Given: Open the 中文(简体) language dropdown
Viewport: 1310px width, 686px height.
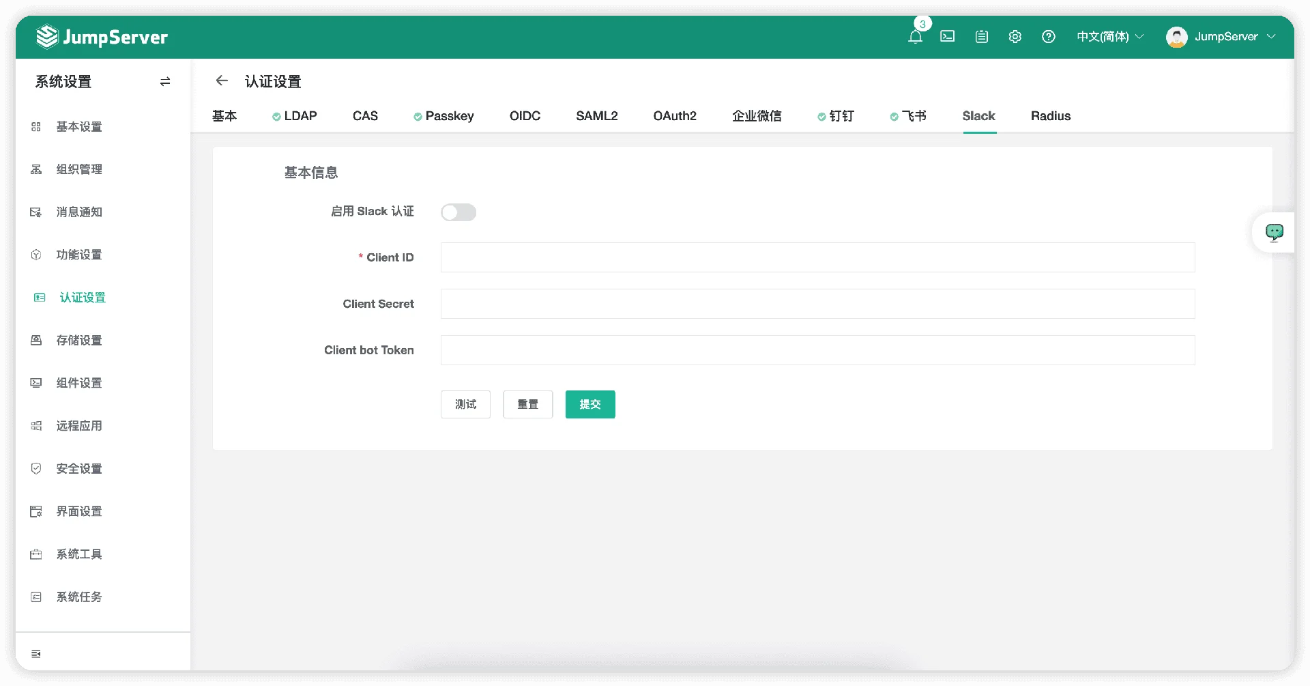Looking at the screenshot, I should (x=1110, y=37).
